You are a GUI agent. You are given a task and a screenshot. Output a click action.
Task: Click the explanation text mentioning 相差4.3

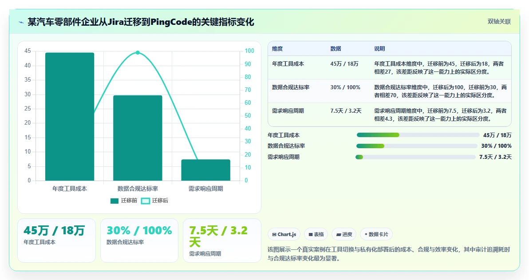[440, 115]
